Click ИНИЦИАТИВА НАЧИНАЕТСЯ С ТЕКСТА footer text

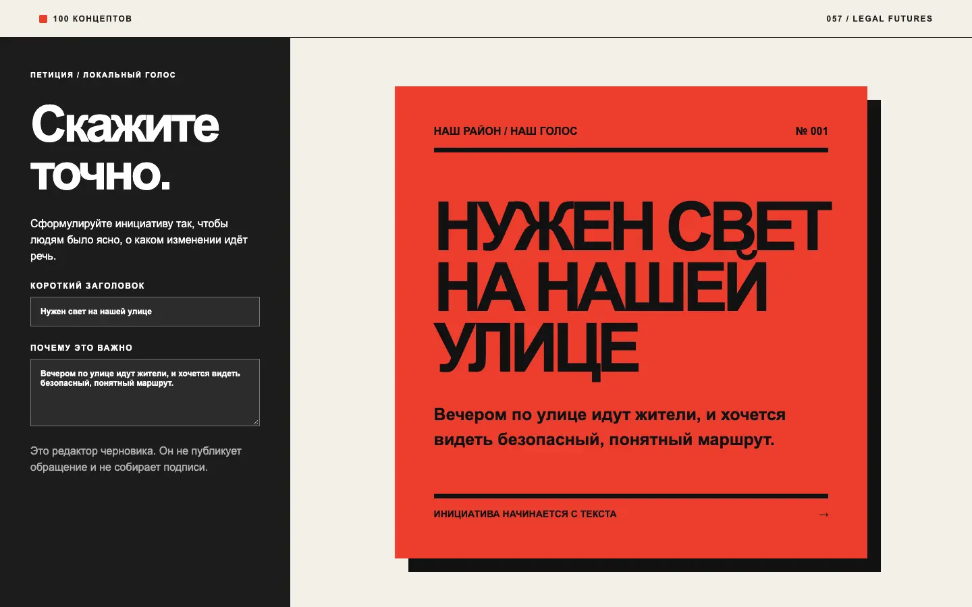(x=525, y=514)
